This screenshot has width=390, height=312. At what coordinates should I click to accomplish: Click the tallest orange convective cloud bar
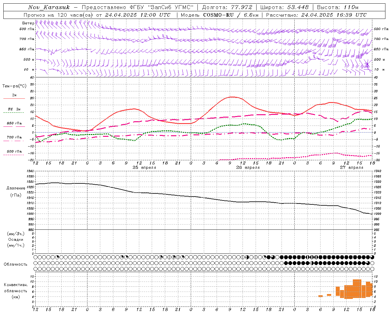pos(357,289)
